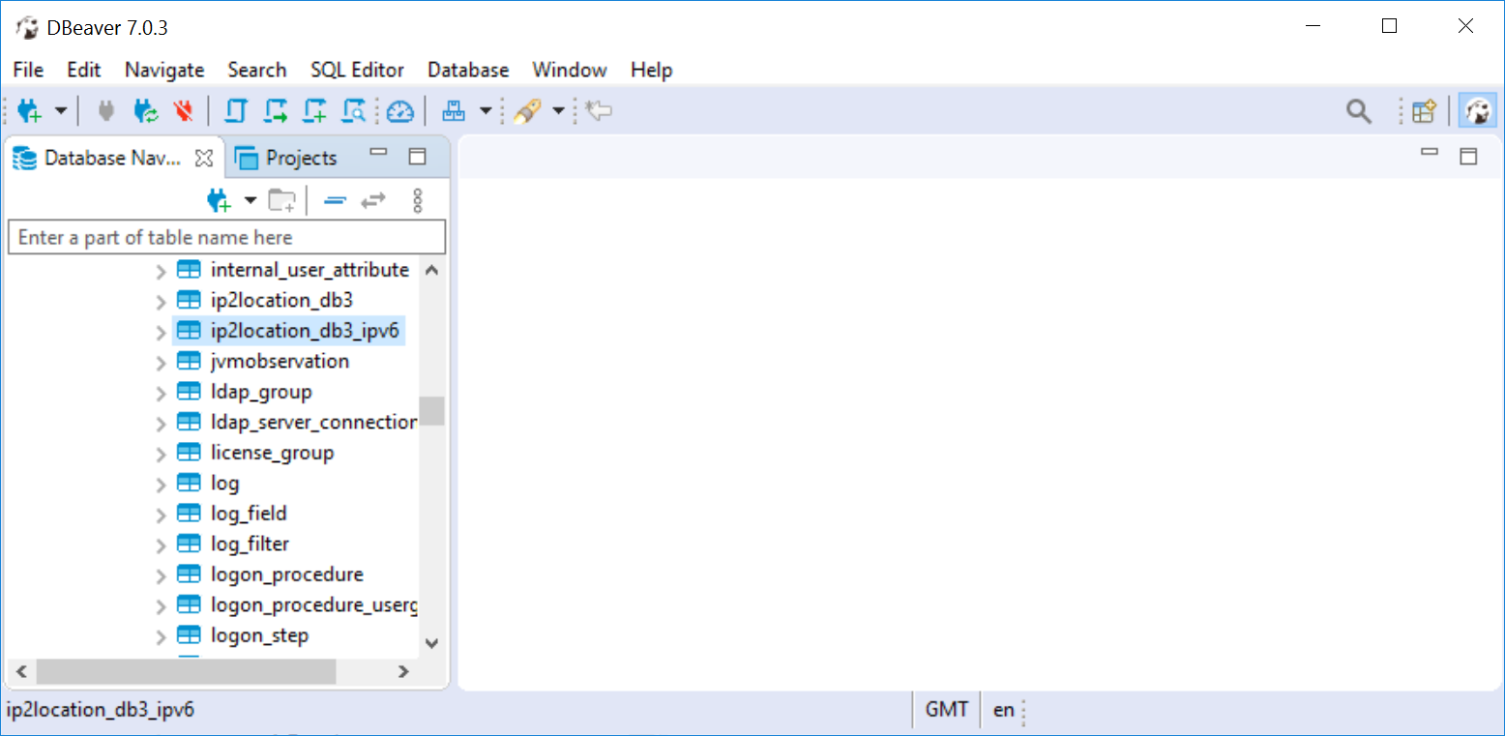Image resolution: width=1505 pixels, height=736 pixels.
Task: Click the Reconnect plug icon with green arrows
Action: pyautogui.click(x=146, y=111)
